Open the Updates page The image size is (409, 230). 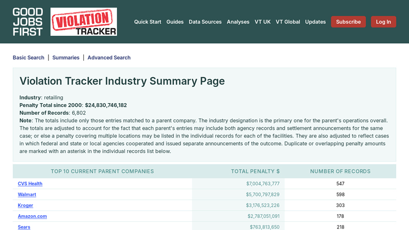point(315,22)
